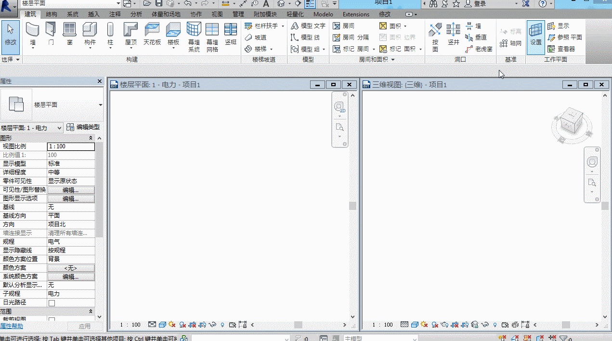The width and height of the screenshot is (612, 341).
Task: Click the 老虎窗 (Dormer) opening tool
Action: [479, 49]
